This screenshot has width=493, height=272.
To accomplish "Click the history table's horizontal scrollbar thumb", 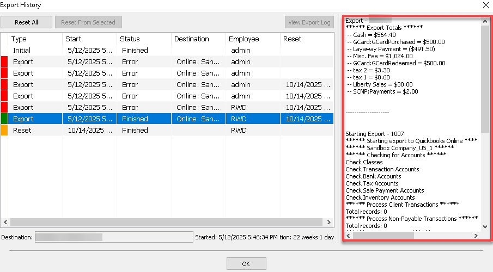I will [166, 222].
